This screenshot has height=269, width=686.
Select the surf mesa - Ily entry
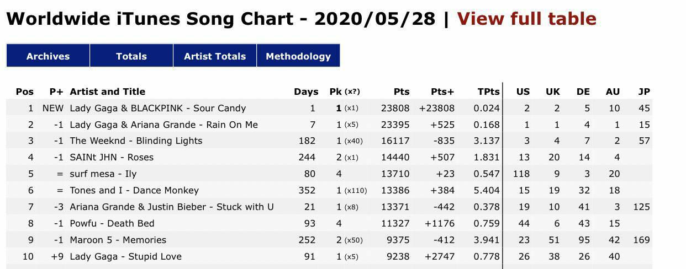[x=103, y=174]
